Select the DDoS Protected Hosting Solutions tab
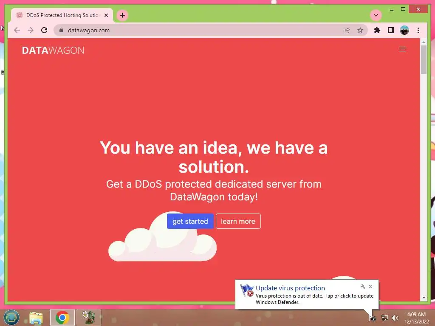This screenshot has height=326, width=435. click(62, 15)
